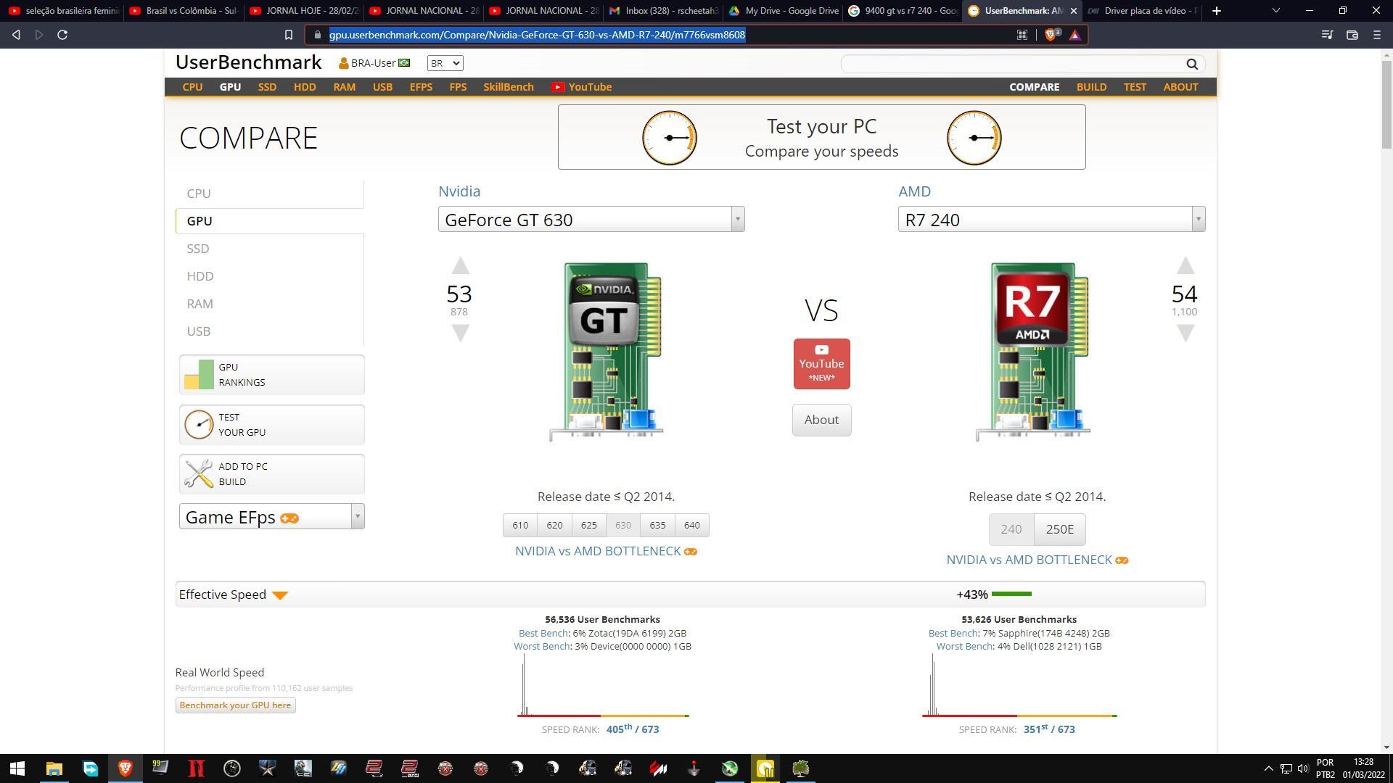Open country selector BR dropdown
The width and height of the screenshot is (1393, 783).
445,63
